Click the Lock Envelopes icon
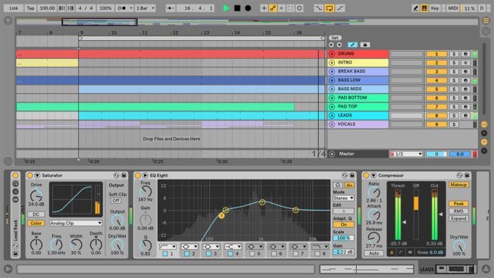Viewport: 494px width, 278px height. [365, 45]
